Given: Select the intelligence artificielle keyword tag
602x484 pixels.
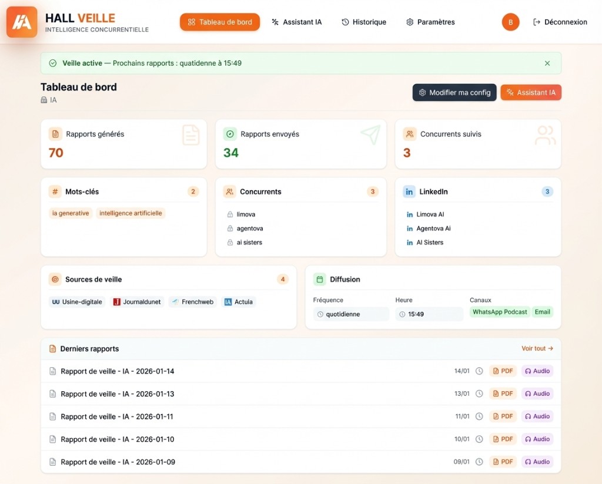Looking at the screenshot, I should (131, 213).
